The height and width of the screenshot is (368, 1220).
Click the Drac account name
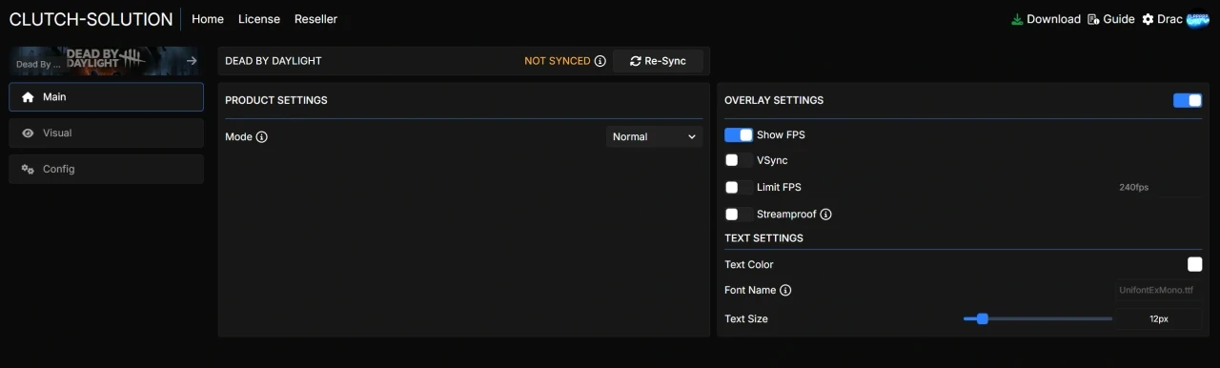[1169, 19]
